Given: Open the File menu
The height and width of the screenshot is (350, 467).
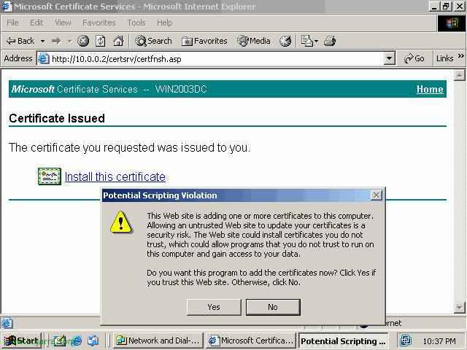Looking at the screenshot, I should coord(12,23).
